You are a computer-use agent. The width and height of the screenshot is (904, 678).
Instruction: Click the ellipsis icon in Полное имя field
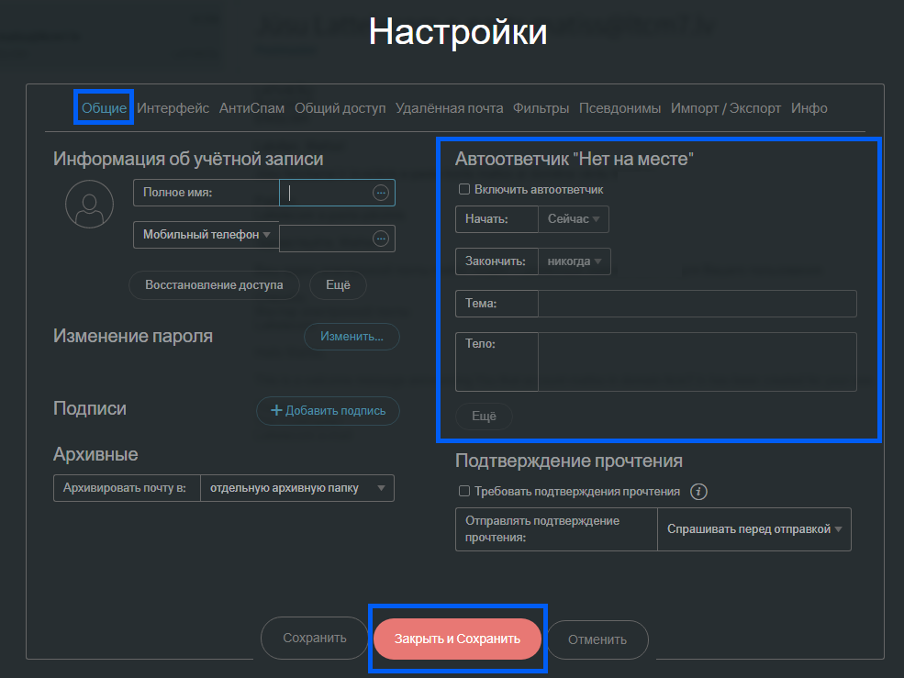click(x=381, y=193)
